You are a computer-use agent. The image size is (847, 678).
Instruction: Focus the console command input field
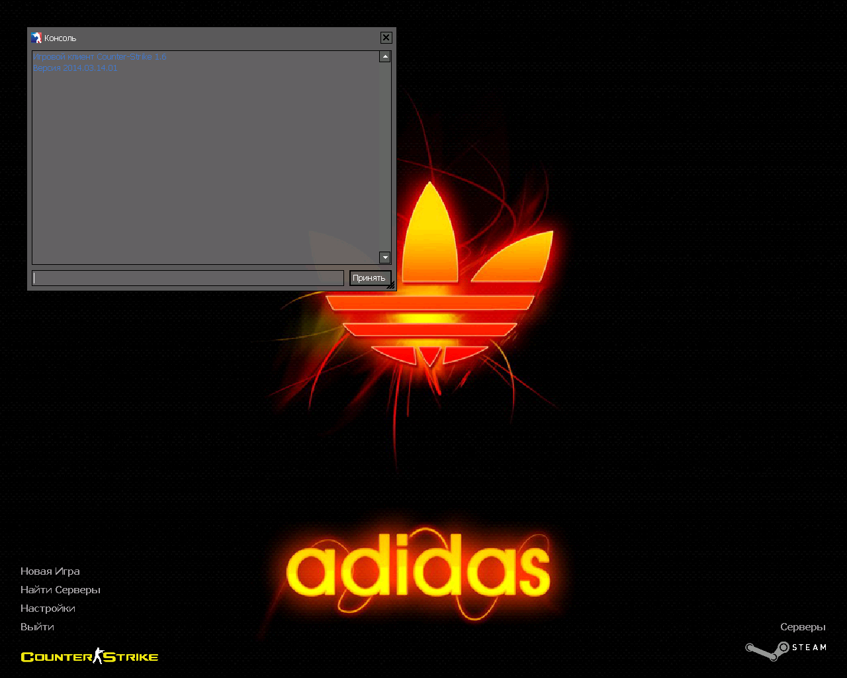click(x=188, y=278)
